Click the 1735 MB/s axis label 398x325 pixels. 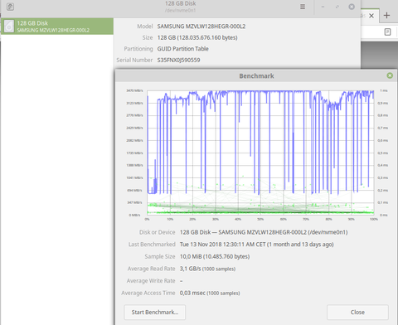point(134,153)
